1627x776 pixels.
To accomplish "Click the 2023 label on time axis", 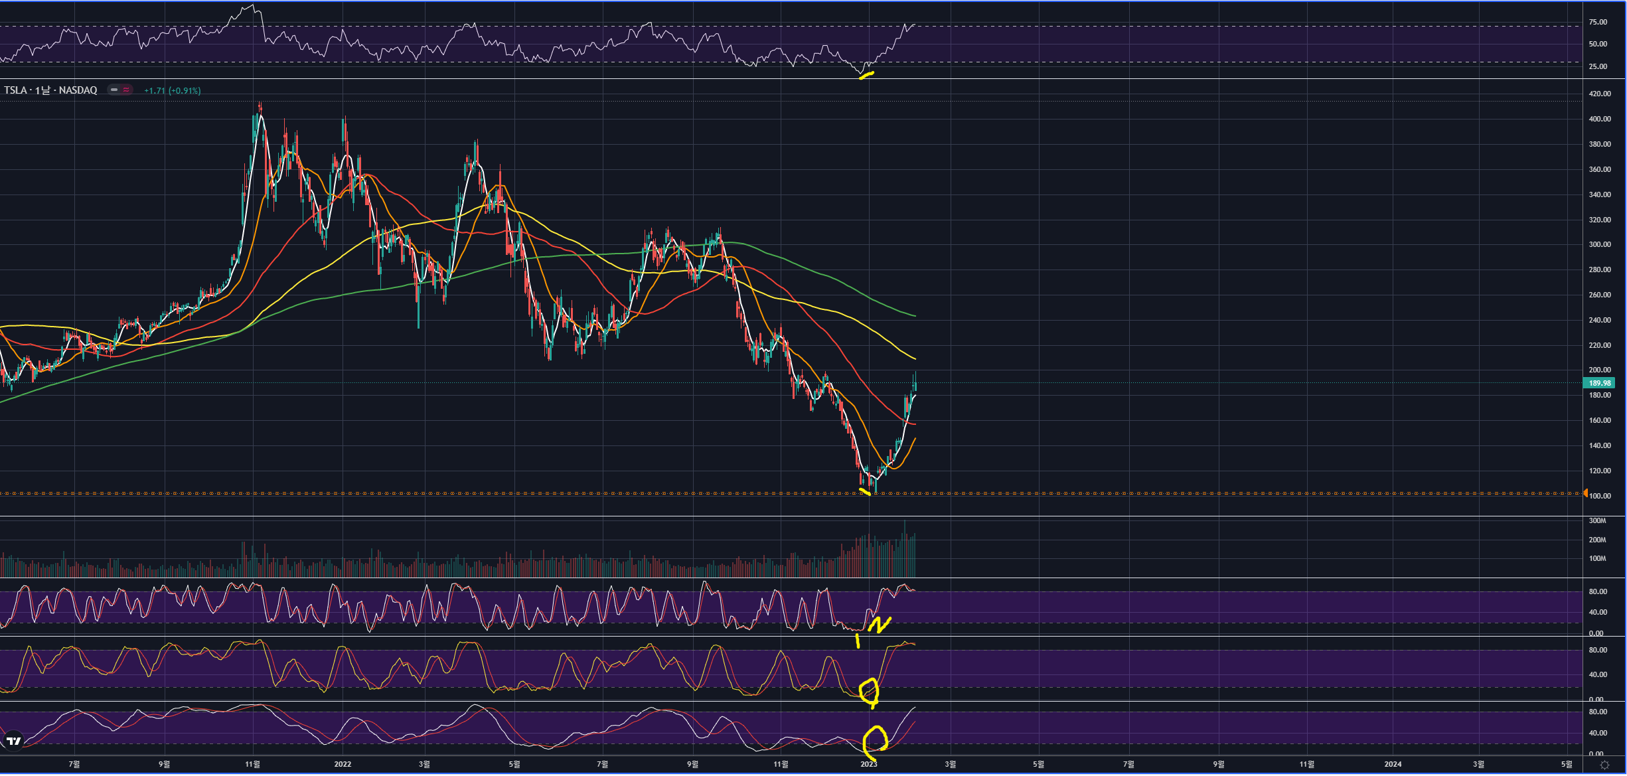I will [x=868, y=764].
